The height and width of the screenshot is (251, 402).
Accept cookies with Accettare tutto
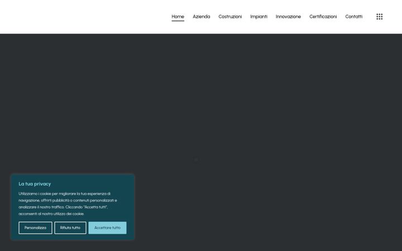pyautogui.click(x=107, y=228)
